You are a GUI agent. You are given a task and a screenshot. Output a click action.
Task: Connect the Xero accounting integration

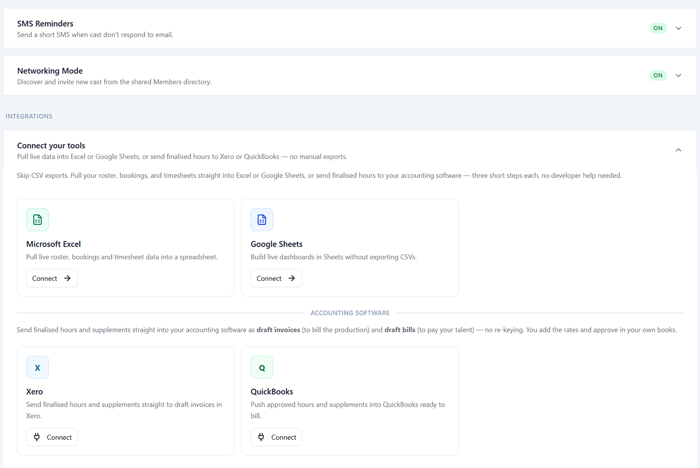pos(52,437)
